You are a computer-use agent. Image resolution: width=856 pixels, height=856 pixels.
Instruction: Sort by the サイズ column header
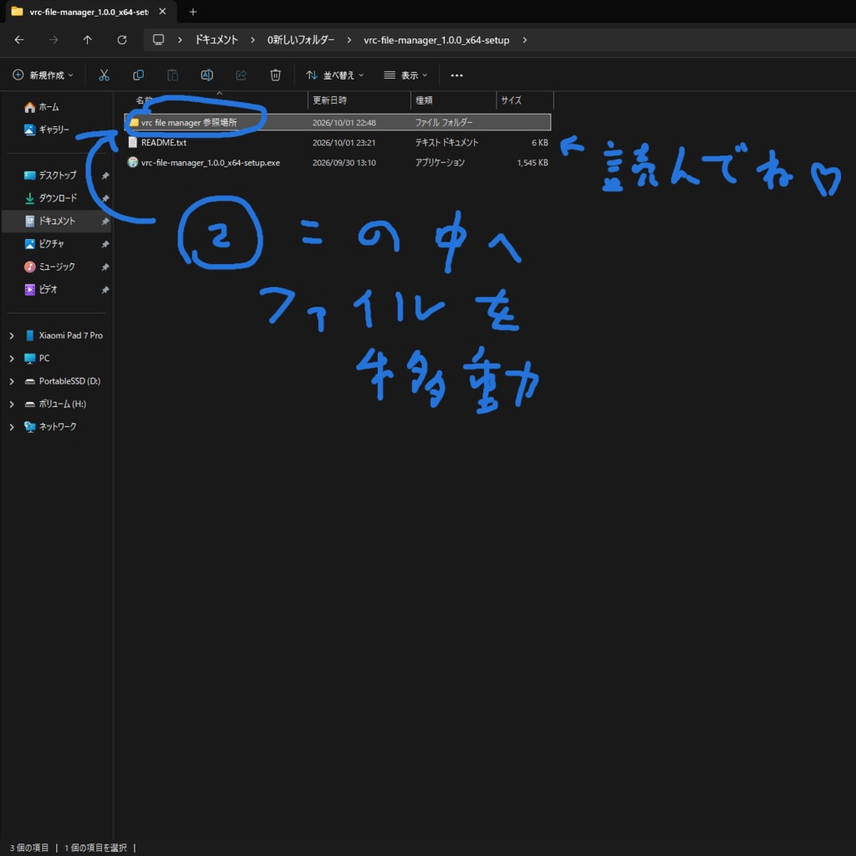525,100
